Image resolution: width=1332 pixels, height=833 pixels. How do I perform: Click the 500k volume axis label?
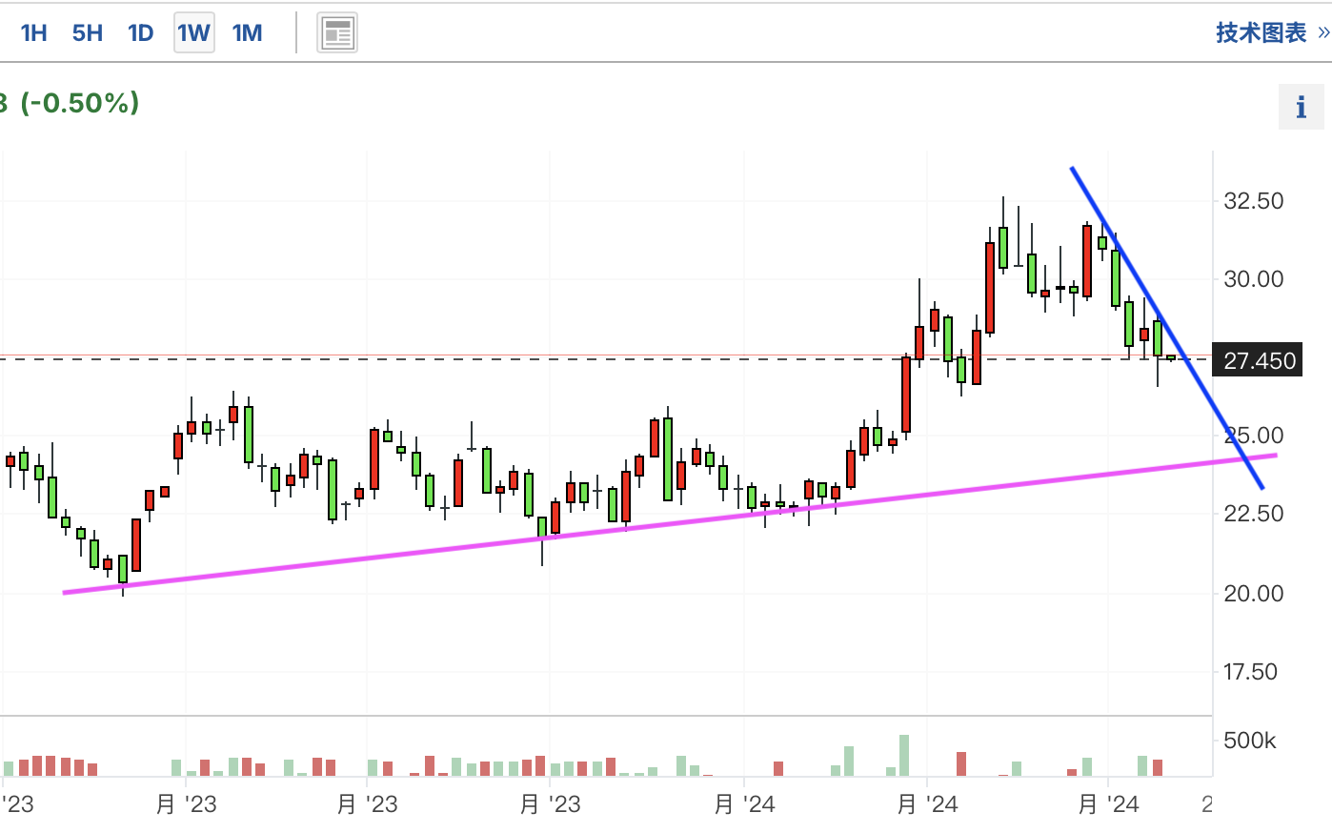pyautogui.click(x=1250, y=741)
